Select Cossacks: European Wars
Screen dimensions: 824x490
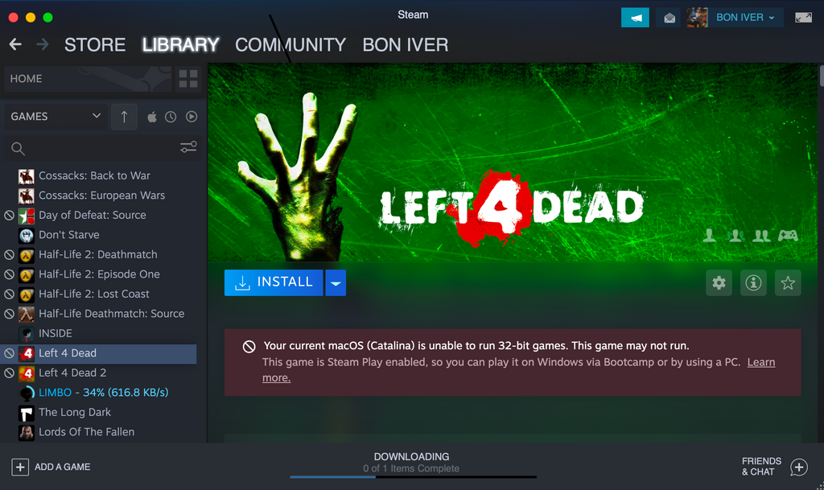102,196
